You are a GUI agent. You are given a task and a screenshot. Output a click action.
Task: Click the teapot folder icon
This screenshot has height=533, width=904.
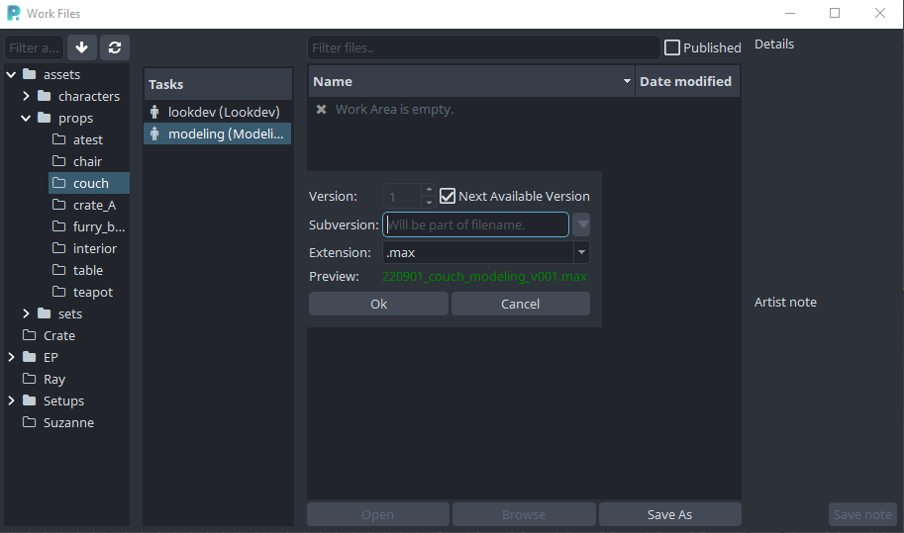pyautogui.click(x=59, y=292)
